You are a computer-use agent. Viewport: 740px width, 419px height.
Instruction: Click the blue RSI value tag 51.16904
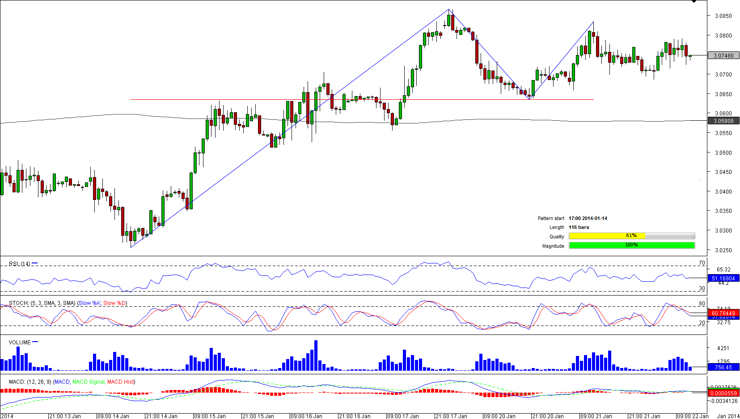pyautogui.click(x=723, y=279)
